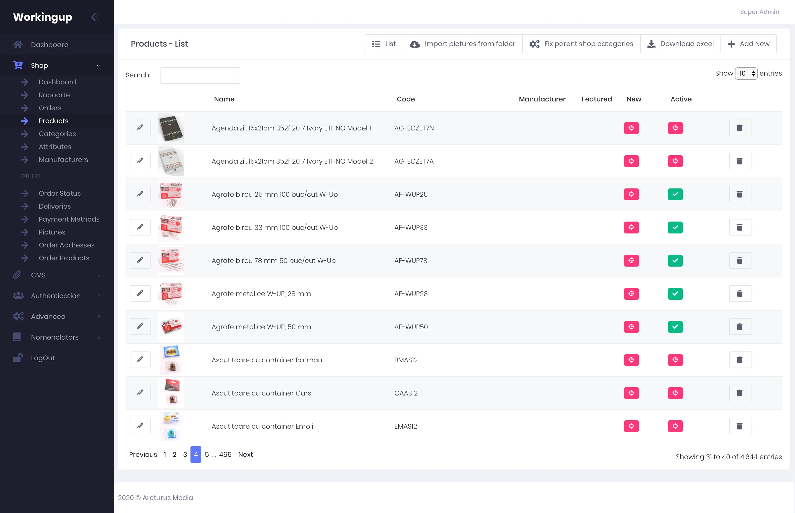The height and width of the screenshot is (513, 795).
Task: Enable Active status for Ascutitoare cu container Cars
Action: 675,393
